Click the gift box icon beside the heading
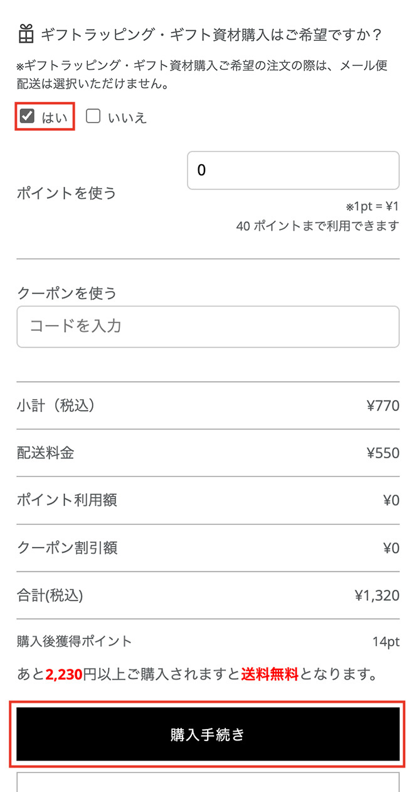Screen dimensions: 414x792 [26, 34]
